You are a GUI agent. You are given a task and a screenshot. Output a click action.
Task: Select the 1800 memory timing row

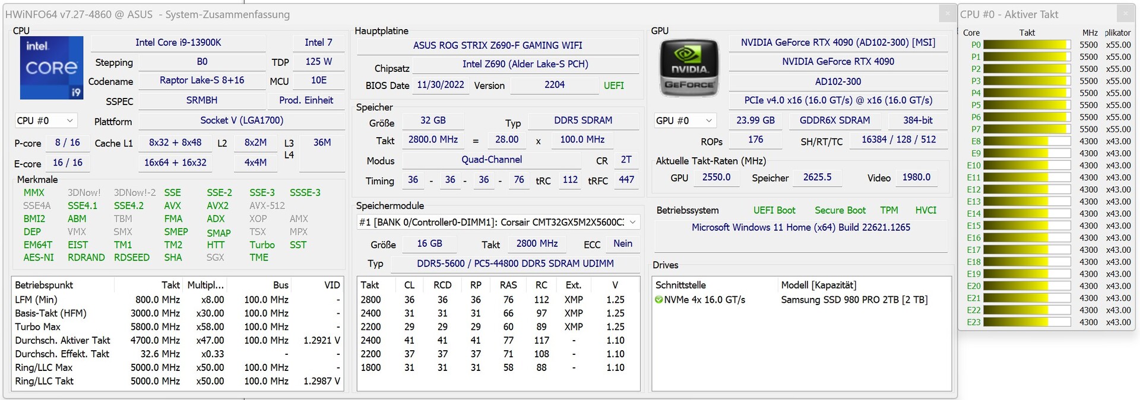coord(498,367)
